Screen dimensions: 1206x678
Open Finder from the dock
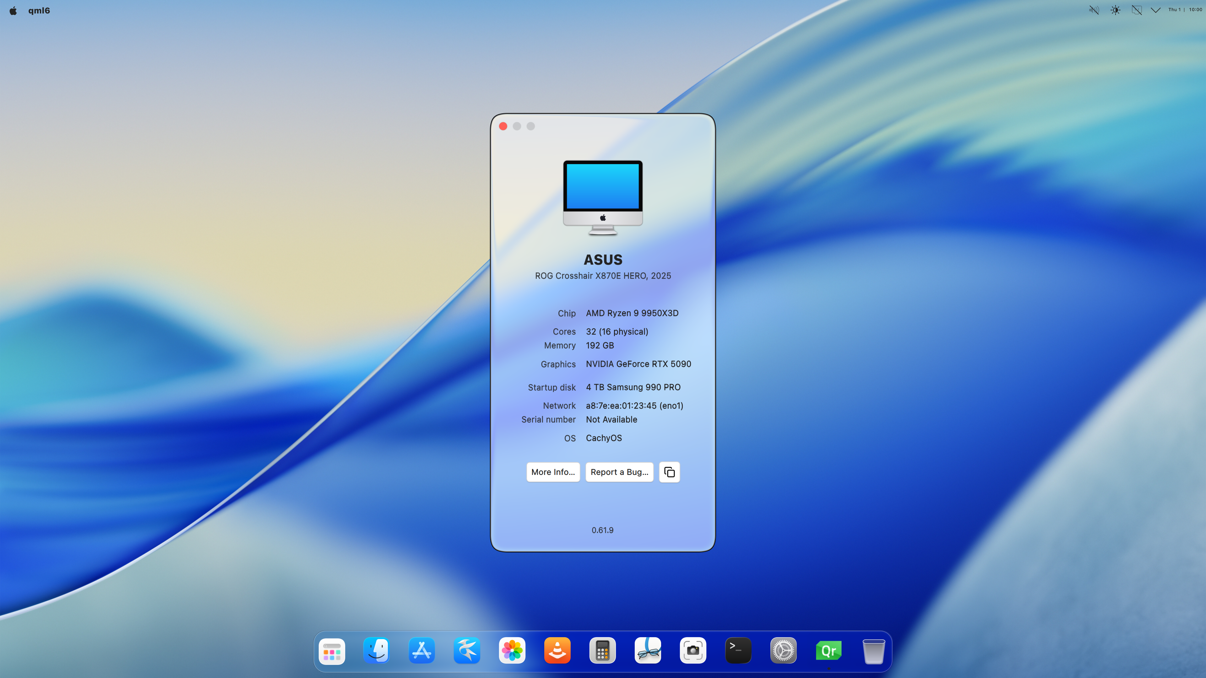pyautogui.click(x=377, y=651)
